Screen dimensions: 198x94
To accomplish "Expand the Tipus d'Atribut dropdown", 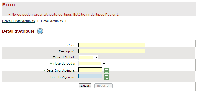I will click(x=88, y=57).
